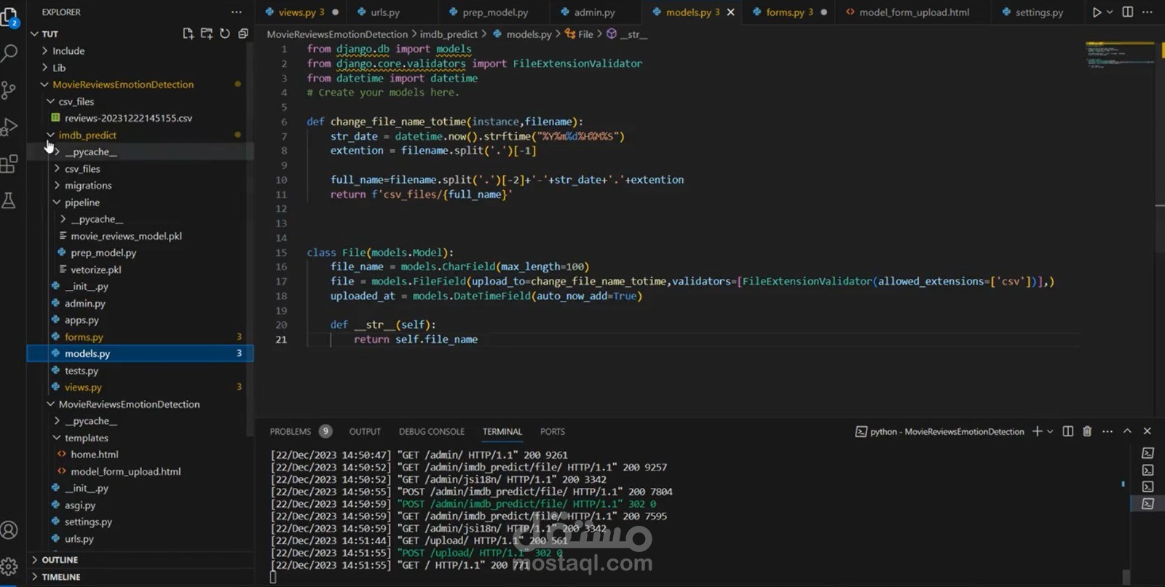1165x587 pixels.
Task: Open the PORTS panel tab
Action: coord(552,432)
